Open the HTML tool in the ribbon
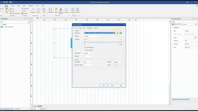The image size is (198, 111). pyautogui.click(x=38, y=10)
